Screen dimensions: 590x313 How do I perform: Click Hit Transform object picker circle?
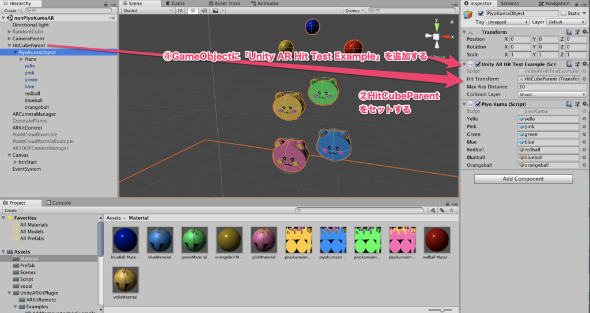(584, 79)
